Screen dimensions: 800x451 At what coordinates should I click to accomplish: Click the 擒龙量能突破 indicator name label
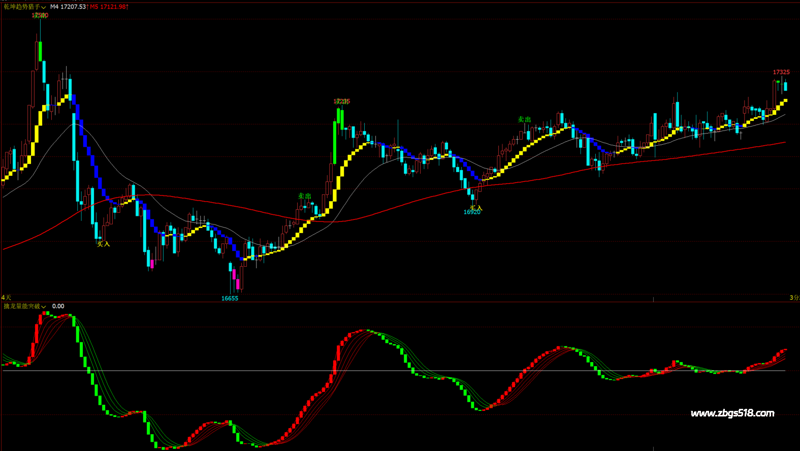[x=21, y=306]
